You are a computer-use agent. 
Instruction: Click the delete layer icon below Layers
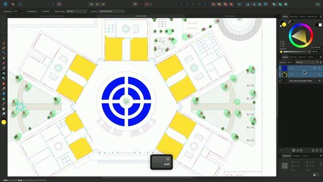point(320,151)
